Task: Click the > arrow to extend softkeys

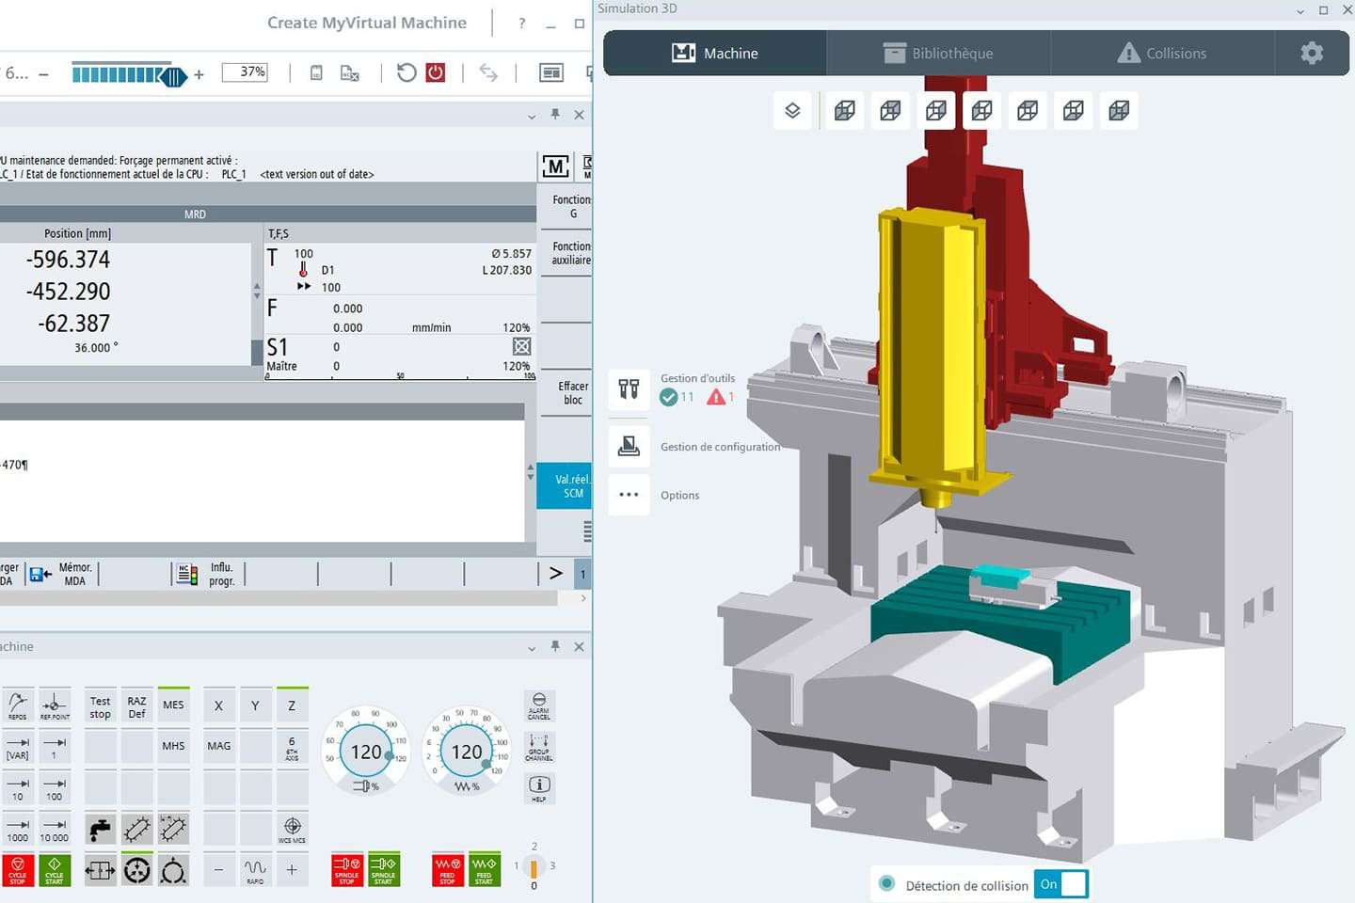Action: click(555, 573)
